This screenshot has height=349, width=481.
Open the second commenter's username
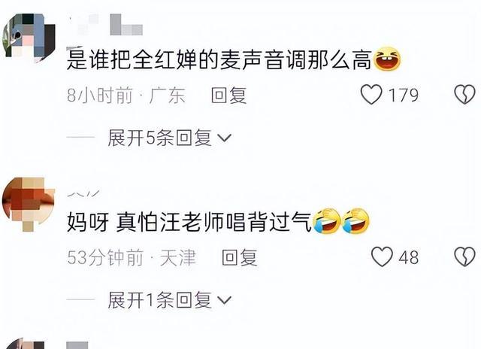[x=83, y=194]
